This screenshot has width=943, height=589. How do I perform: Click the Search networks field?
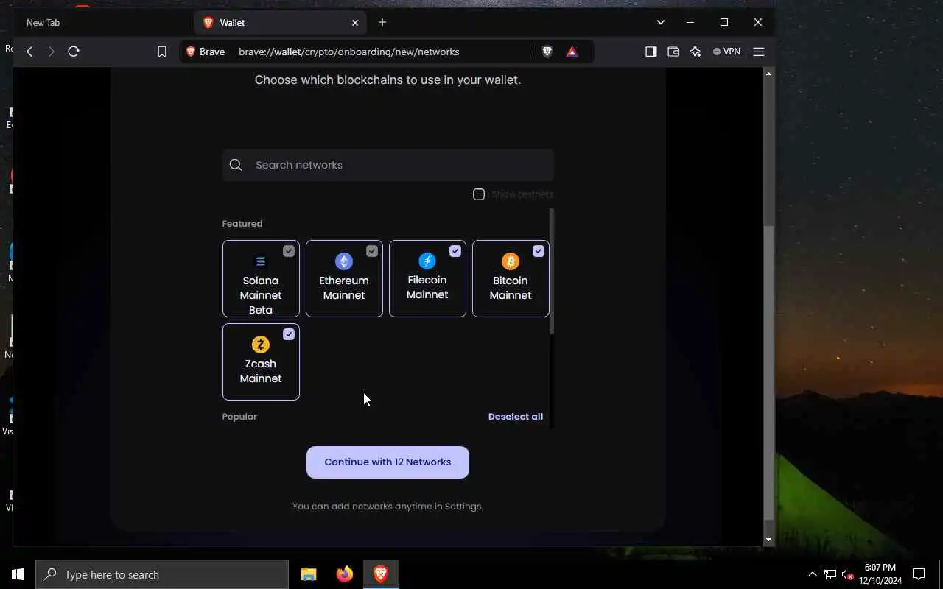click(x=388, y=165)
